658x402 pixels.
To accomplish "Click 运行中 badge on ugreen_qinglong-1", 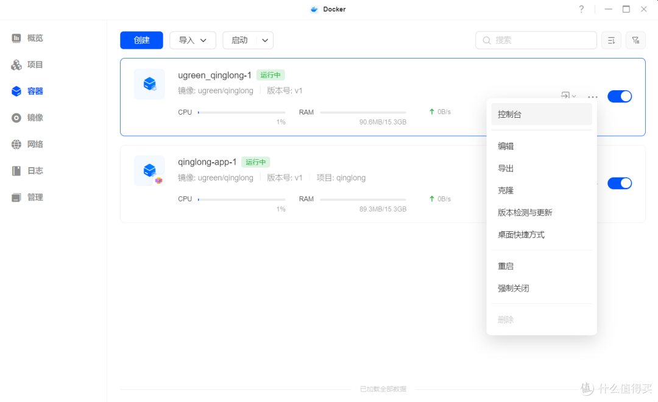I will [271, 75].
